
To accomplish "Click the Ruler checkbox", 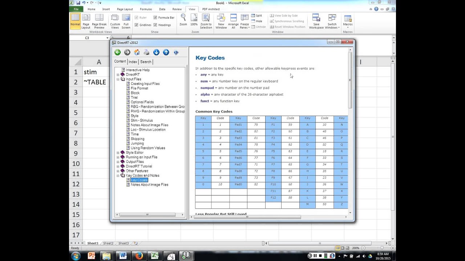I will [136, 17].
